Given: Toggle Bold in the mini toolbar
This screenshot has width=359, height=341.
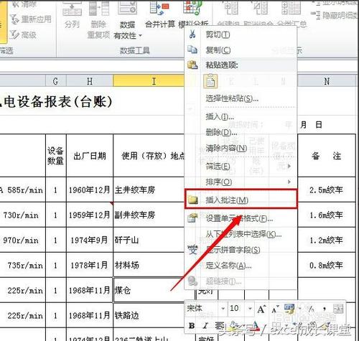Looking at the screenshot, I should (192, 325).
